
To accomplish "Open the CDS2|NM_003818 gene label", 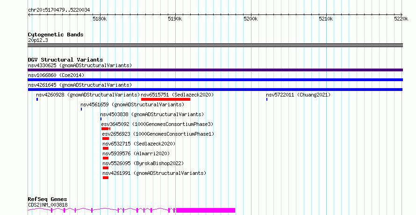I will 48,205.
